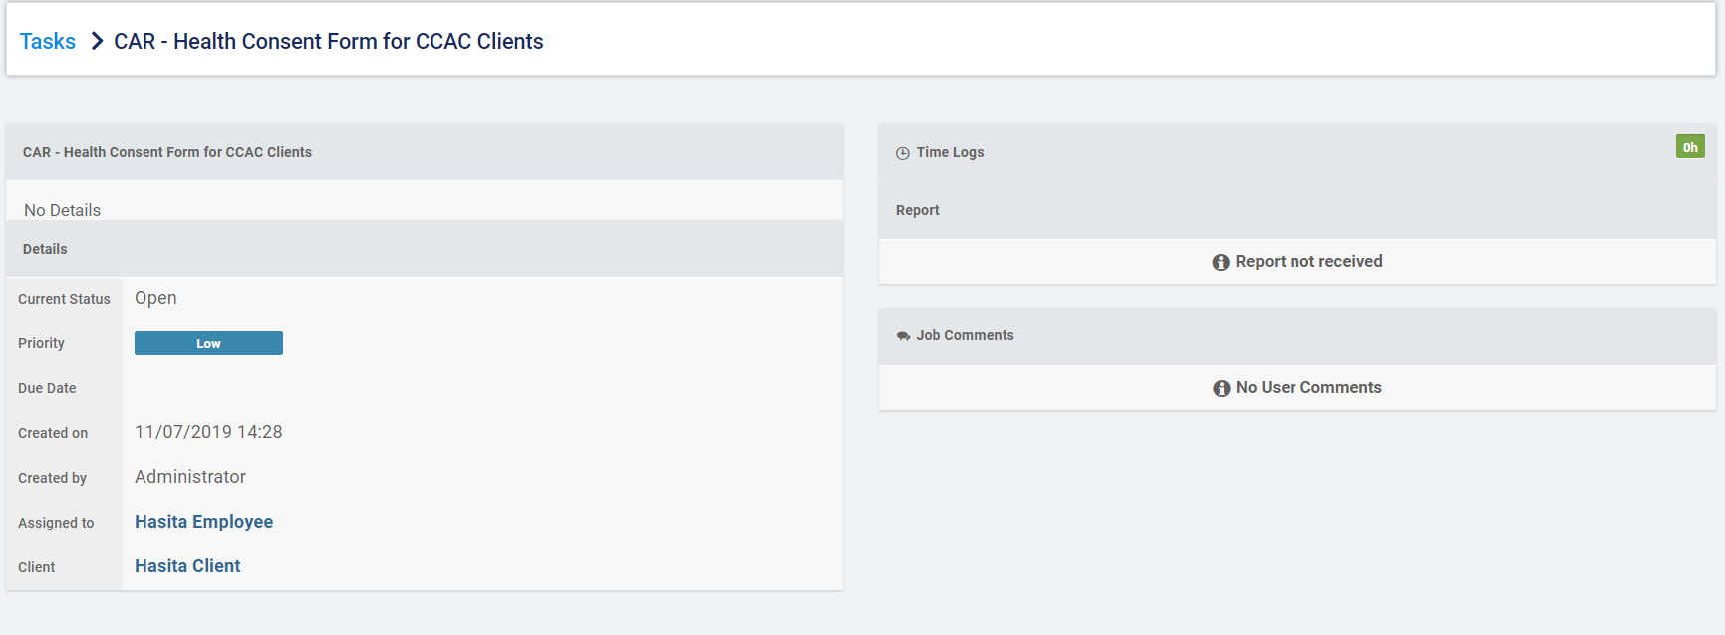The height and width of the screenshot is (635, 1725).
Task: Click the breadcrumb chevron arrow after Tasks
Action: [x=97, y=41]
